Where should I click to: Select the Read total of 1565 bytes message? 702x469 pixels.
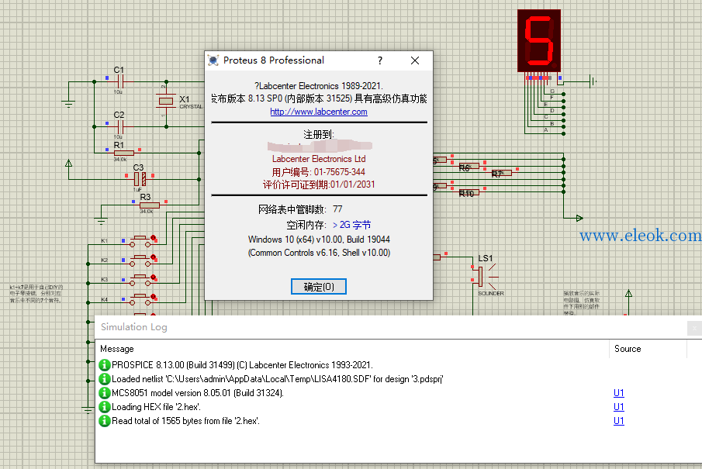[x=185, y=421]
